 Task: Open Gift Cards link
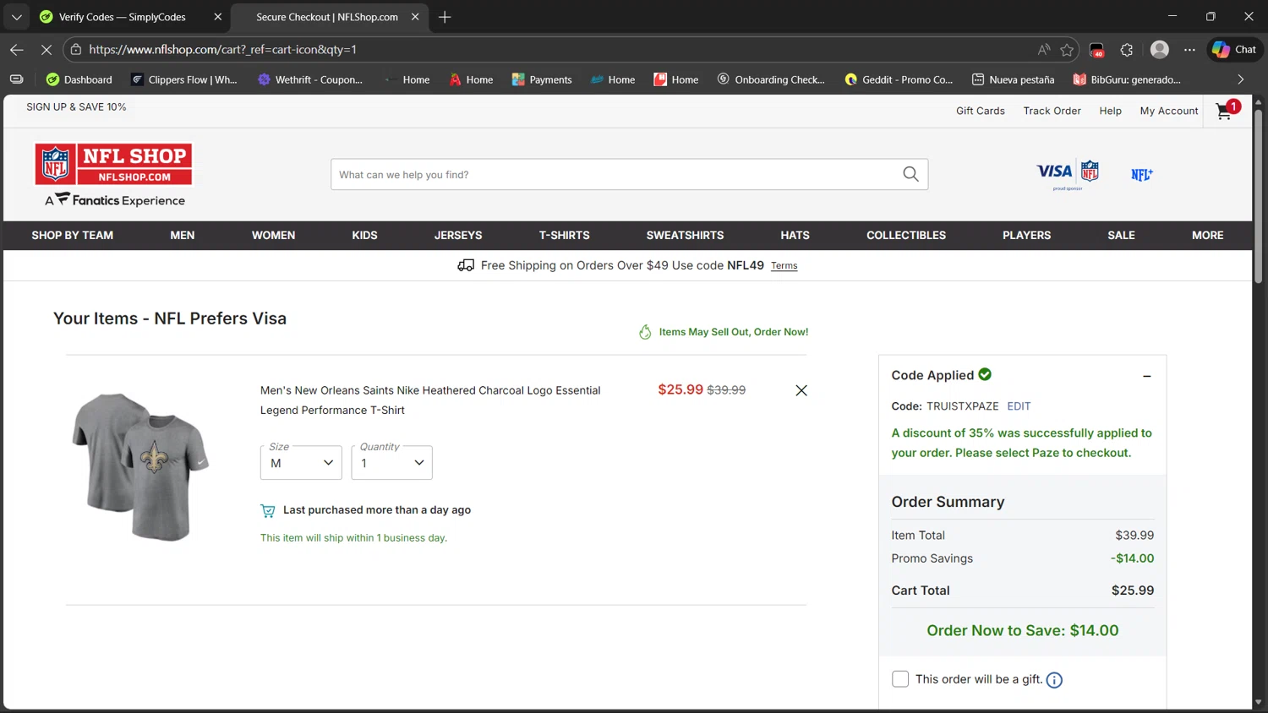pos(981,111)
